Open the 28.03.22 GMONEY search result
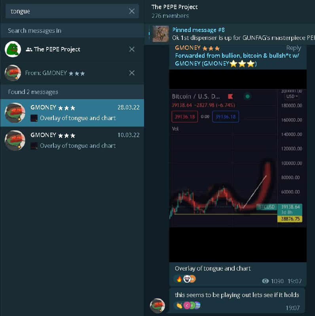 point(72,113)
